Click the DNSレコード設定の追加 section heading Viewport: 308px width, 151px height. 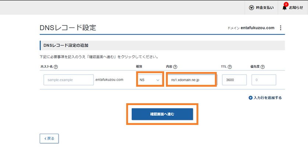tap(66, 46)
